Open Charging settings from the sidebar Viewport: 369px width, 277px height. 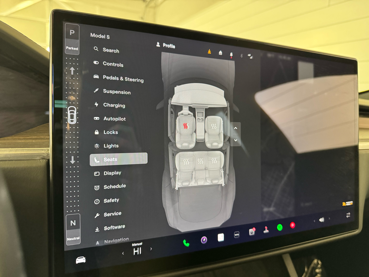click(x=114, y=105)
